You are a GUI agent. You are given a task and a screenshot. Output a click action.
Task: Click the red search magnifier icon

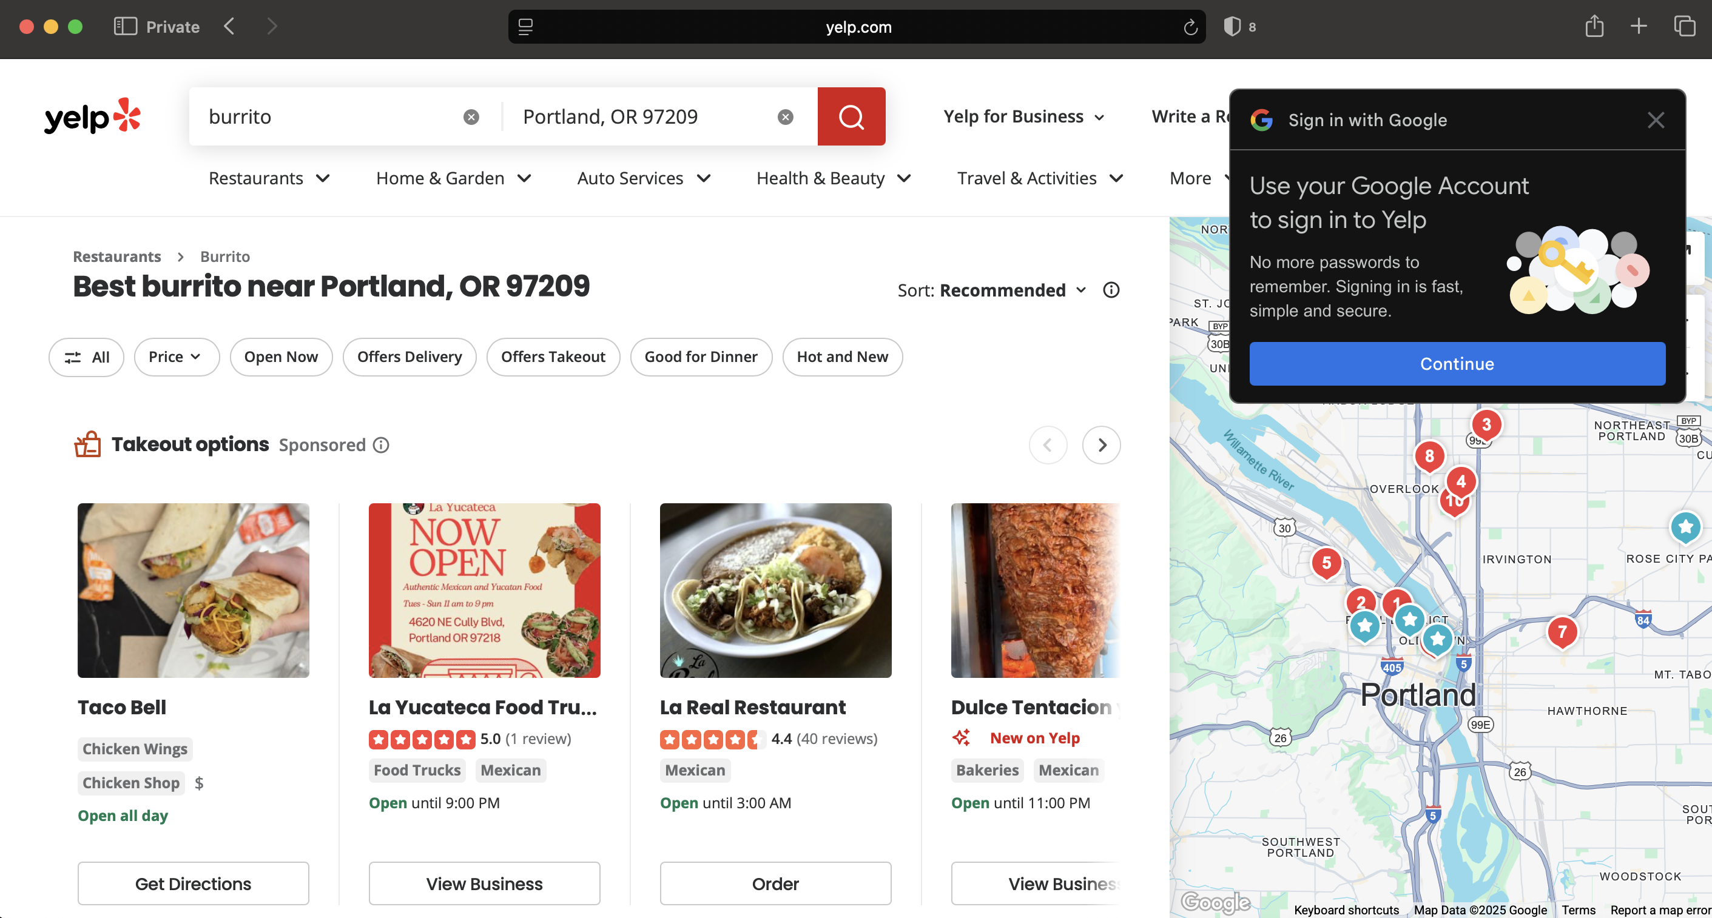click(851, 116)
